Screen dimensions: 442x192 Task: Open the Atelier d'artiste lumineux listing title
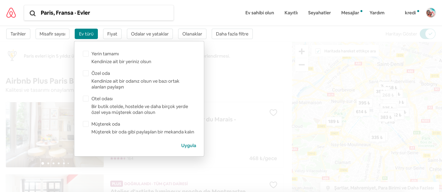click(x=178, y=191)
